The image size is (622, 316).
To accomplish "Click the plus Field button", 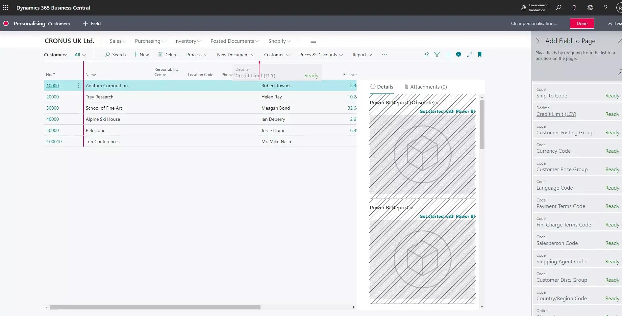I will (x=92, y=23).
